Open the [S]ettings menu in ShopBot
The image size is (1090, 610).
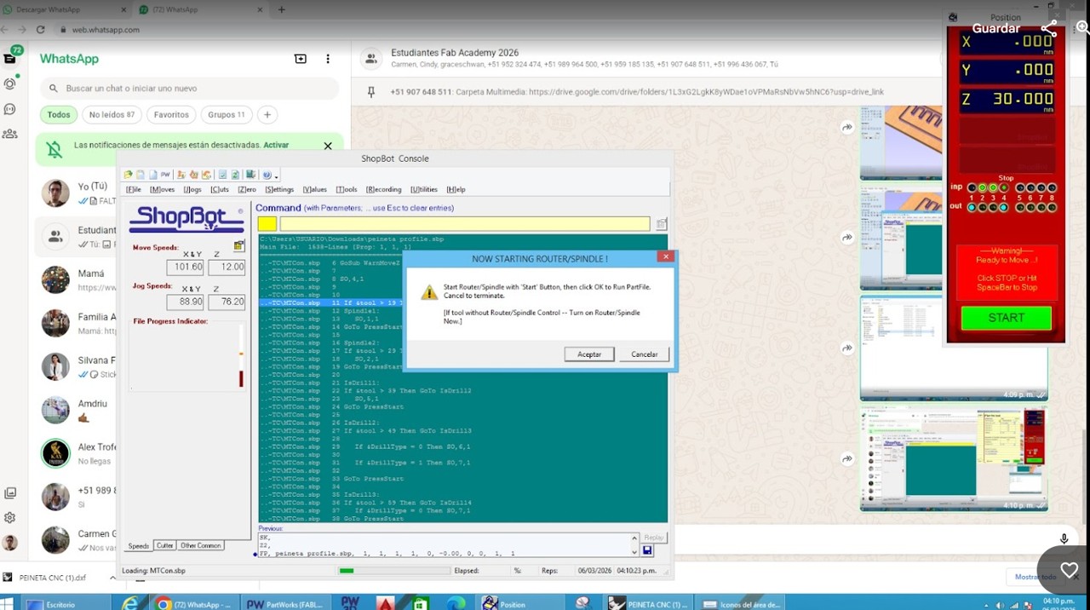(279, 189)
